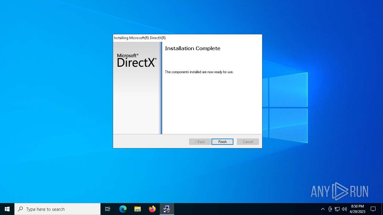
Task: Click the Finish button
Action: [222, 142]
